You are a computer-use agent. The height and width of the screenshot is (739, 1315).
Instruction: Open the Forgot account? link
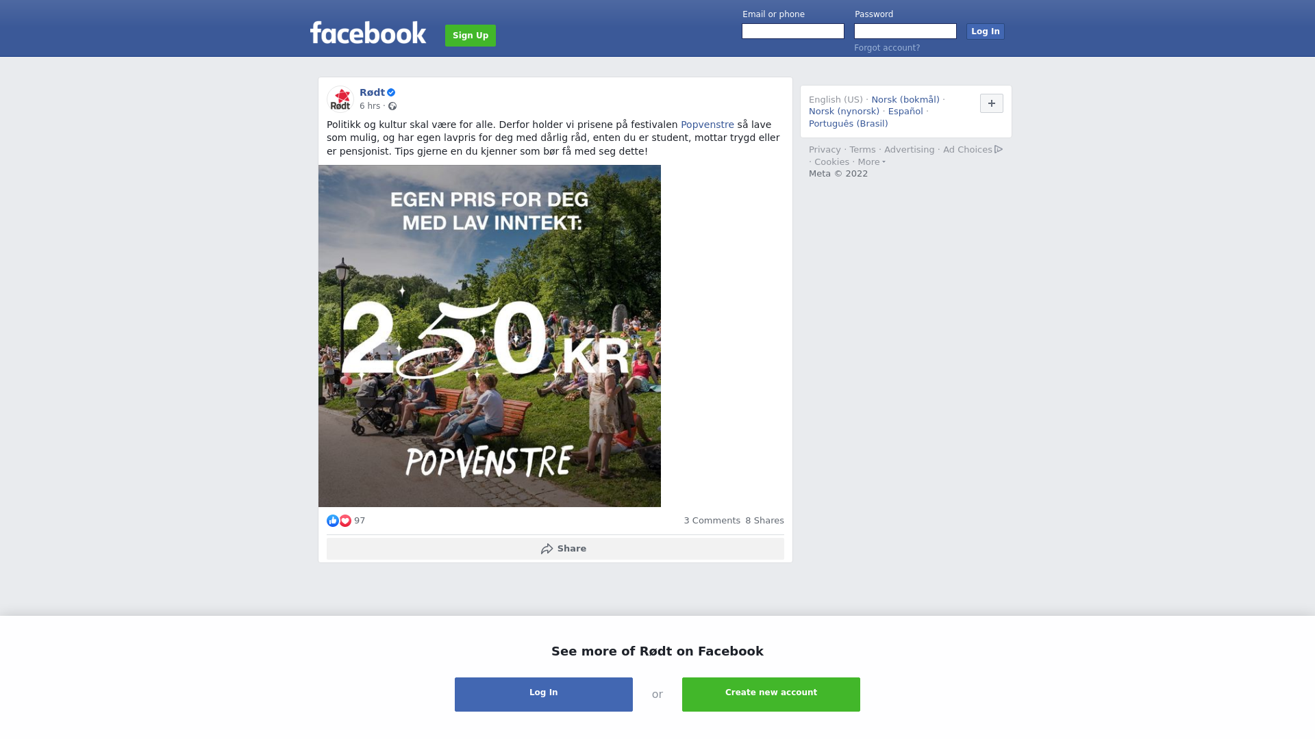point(887,48)
